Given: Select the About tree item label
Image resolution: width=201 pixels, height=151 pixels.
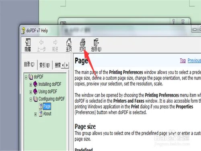Looking at the screenshot, I should coord(47,114).
